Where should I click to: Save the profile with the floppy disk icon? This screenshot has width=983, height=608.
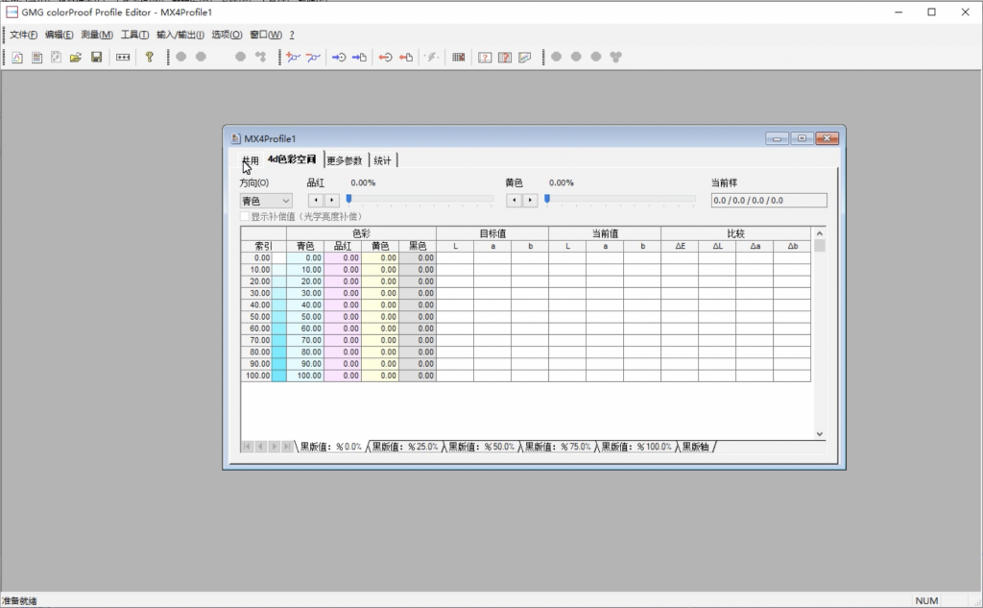[97, 57]
